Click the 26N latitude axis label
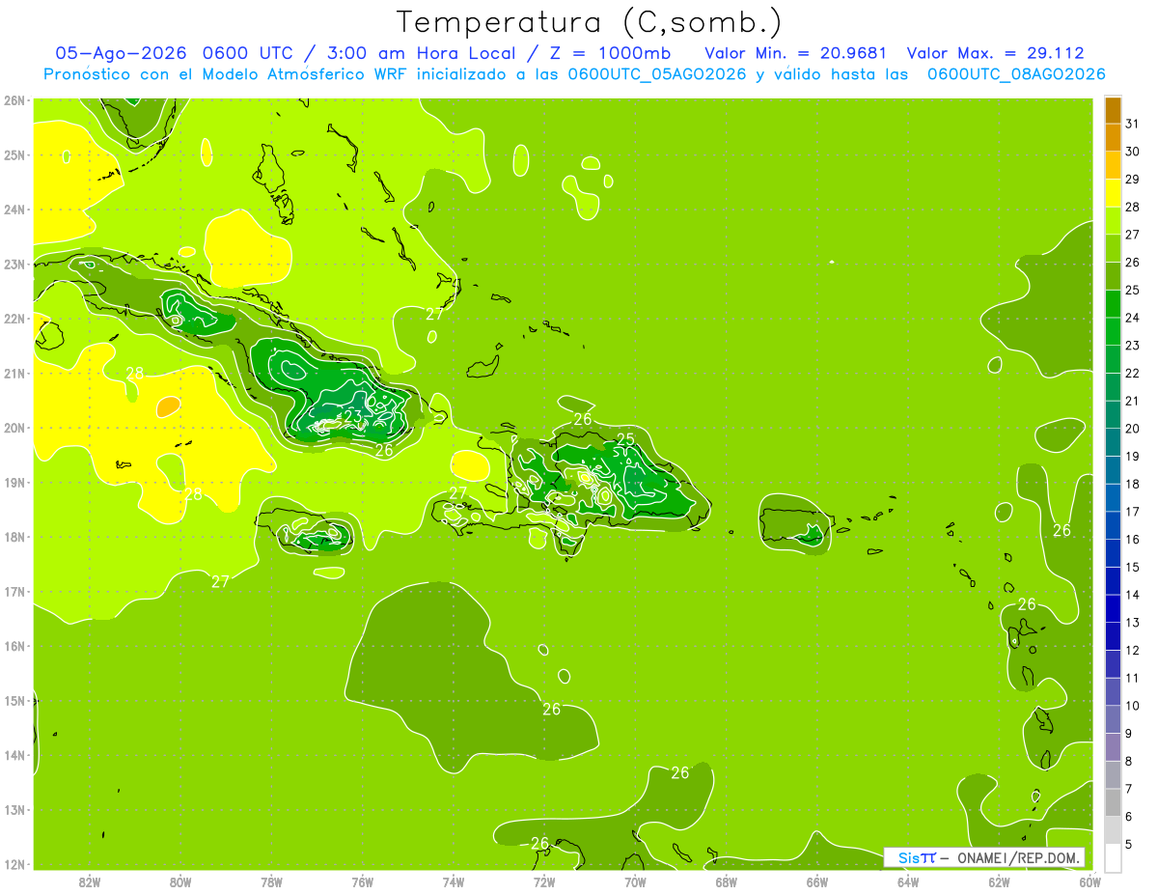 14,100
